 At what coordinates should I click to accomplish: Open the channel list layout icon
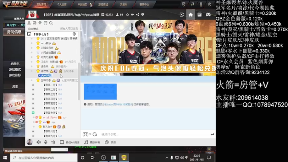click(199, 14)
